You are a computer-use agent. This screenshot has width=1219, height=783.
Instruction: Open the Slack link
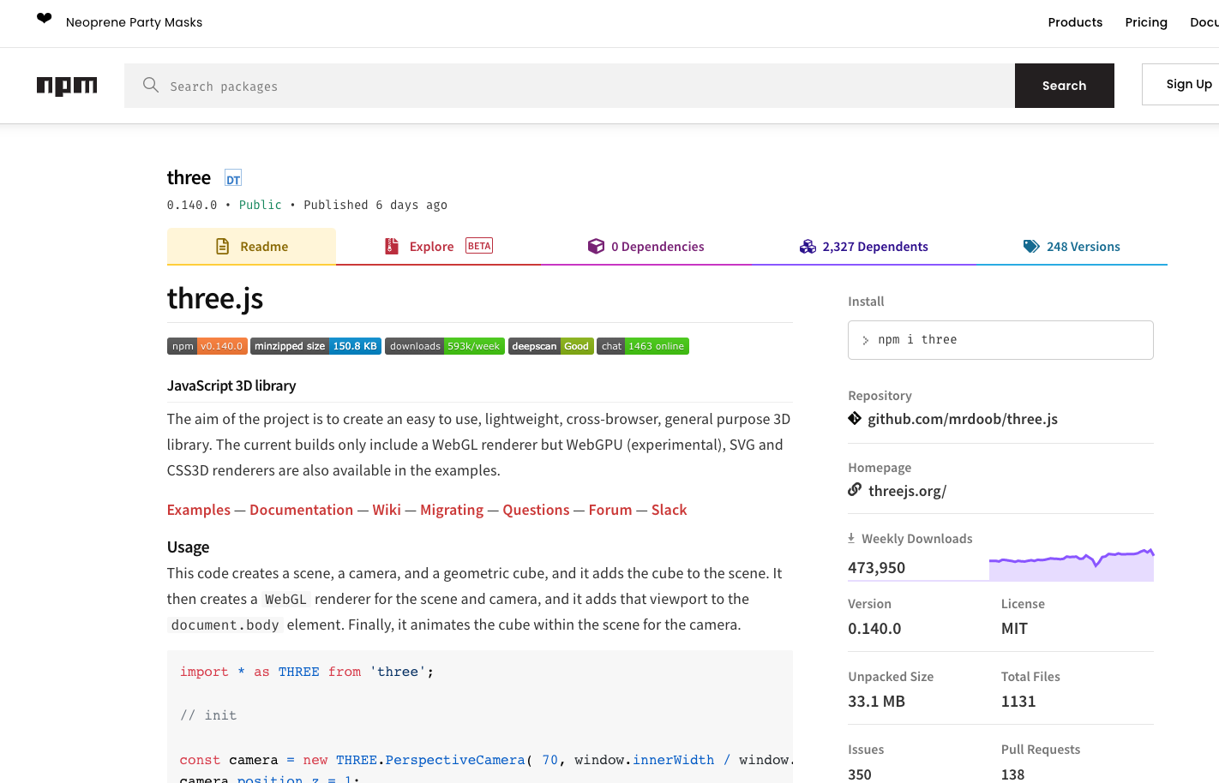670,510
